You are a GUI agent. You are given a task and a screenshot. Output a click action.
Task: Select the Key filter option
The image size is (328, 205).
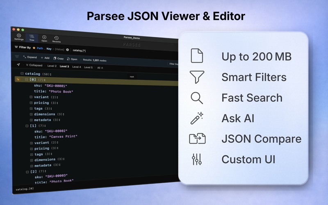point(49,49)
